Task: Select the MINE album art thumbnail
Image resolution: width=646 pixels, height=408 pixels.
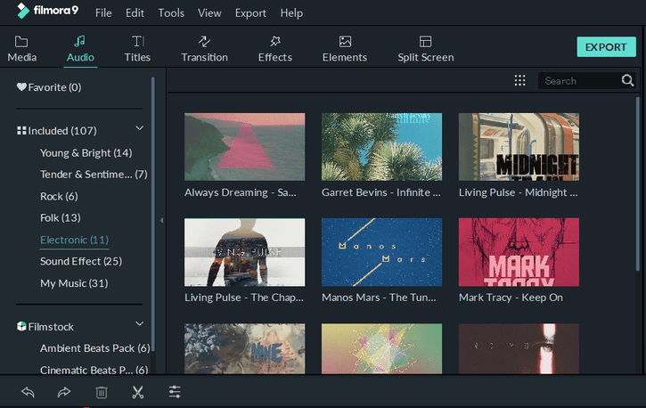Action: point(245,348)
